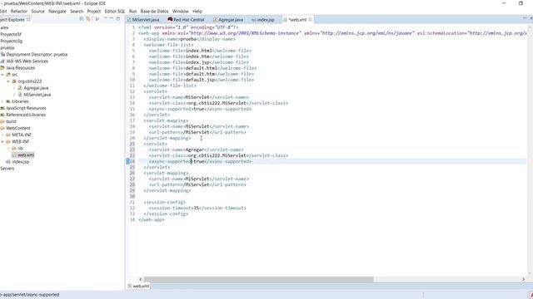Select Java Resources node
This screenshot has height=299, width=533.
(20, 68)
